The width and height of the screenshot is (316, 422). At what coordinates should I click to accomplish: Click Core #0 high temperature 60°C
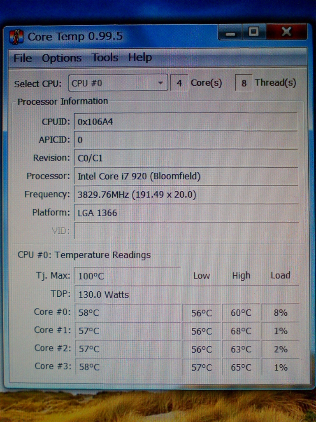(x=241, y=313)
